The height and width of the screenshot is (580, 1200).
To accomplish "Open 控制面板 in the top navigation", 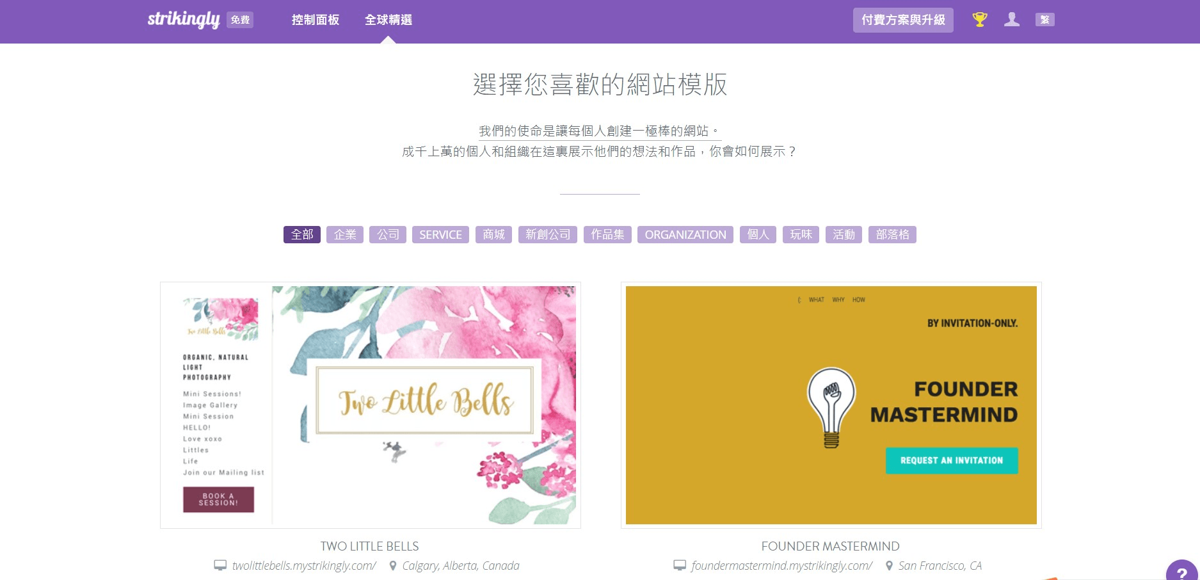I will pos(316,20).
